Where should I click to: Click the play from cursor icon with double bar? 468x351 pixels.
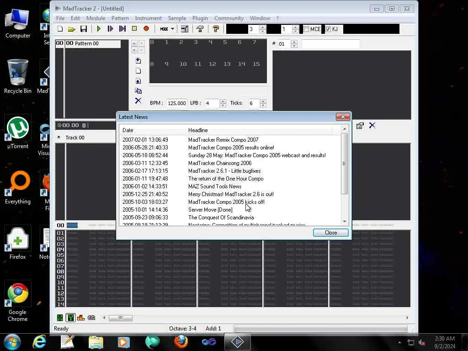pos(122,29)
